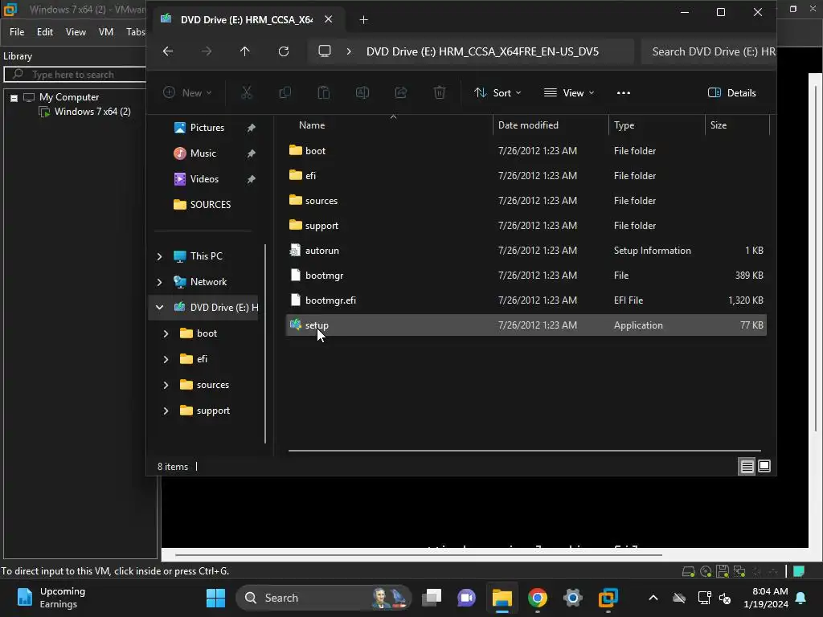This screenshot has width=823, height=617.
Task: Open SOURCES in Quick access
Action: (x=202, y=205)
